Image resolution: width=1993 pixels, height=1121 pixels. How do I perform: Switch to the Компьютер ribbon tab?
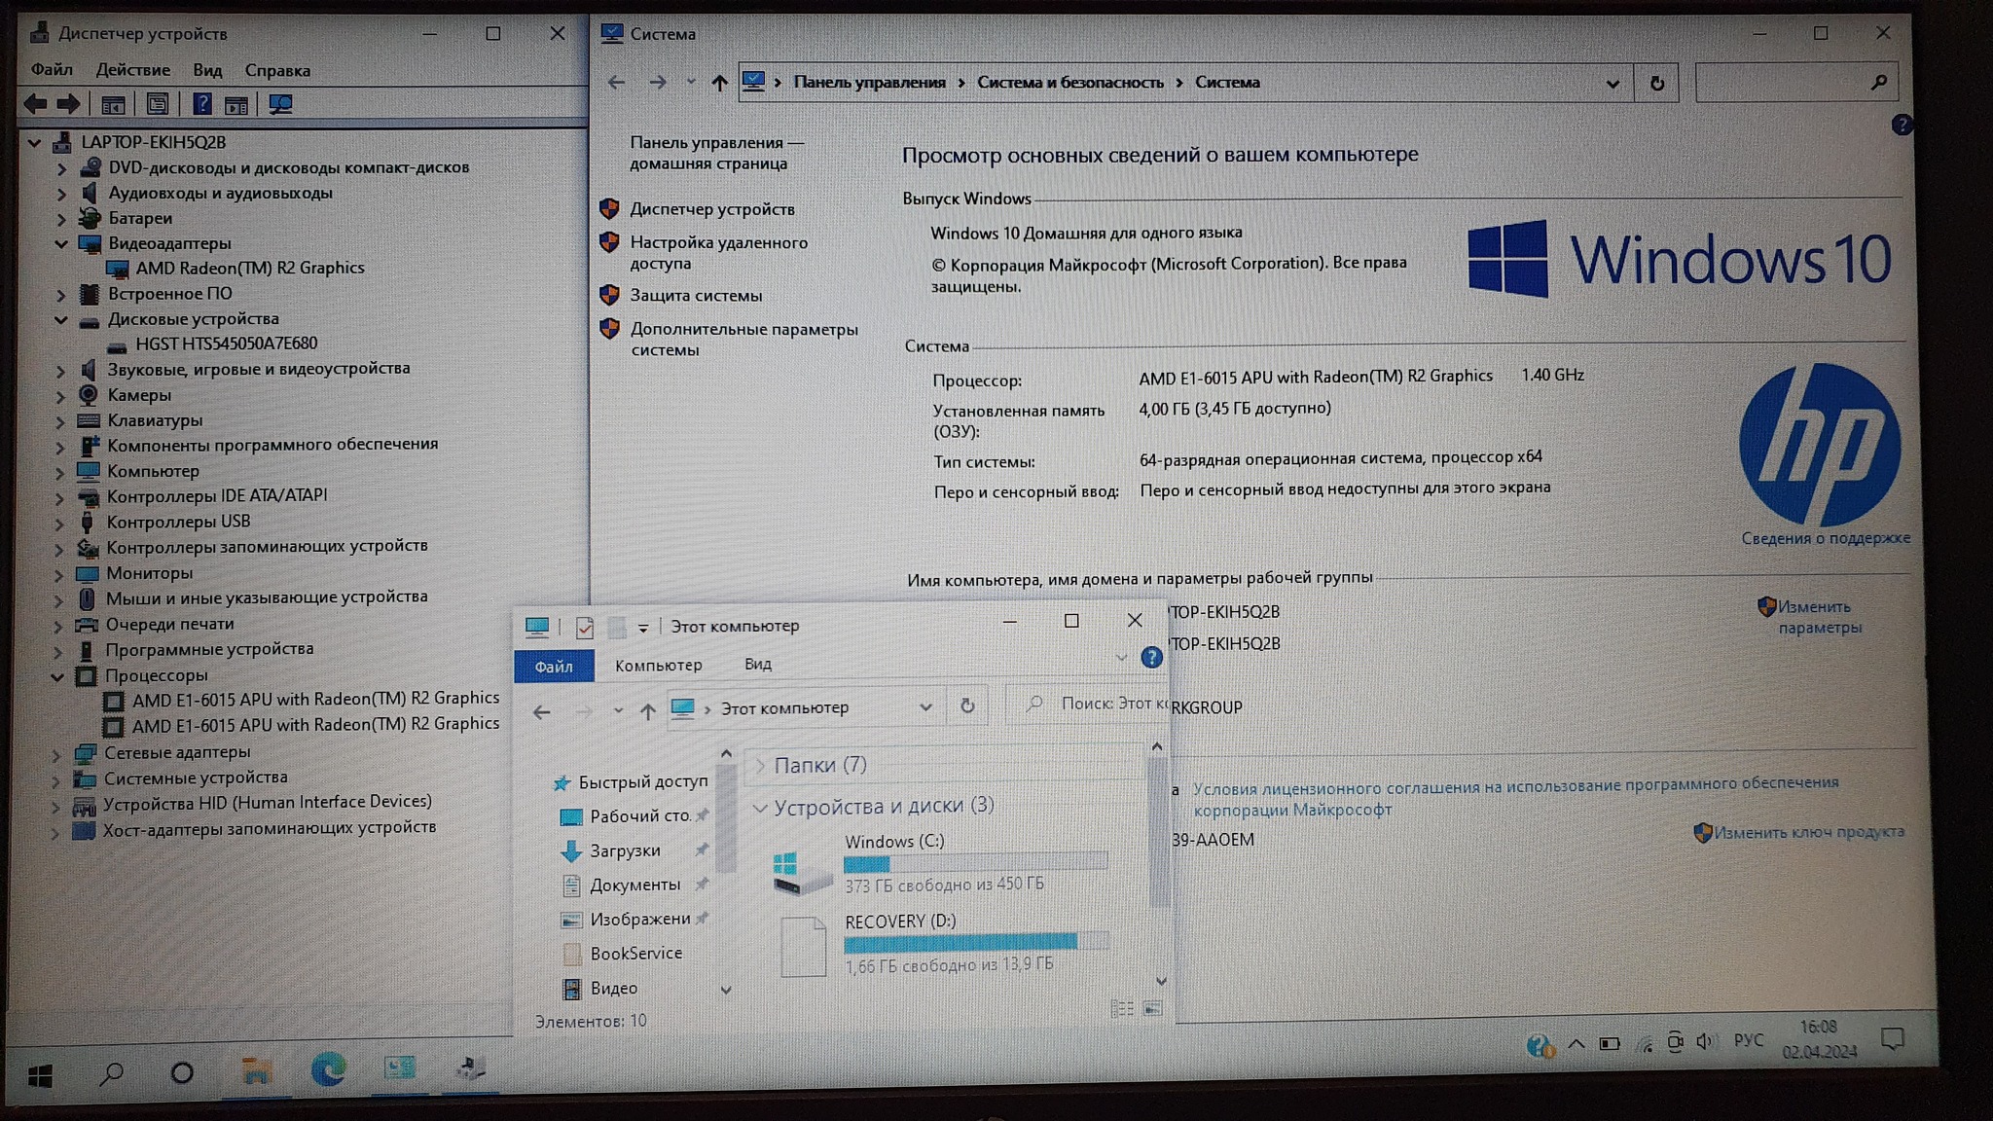click(x=658, y=666)
